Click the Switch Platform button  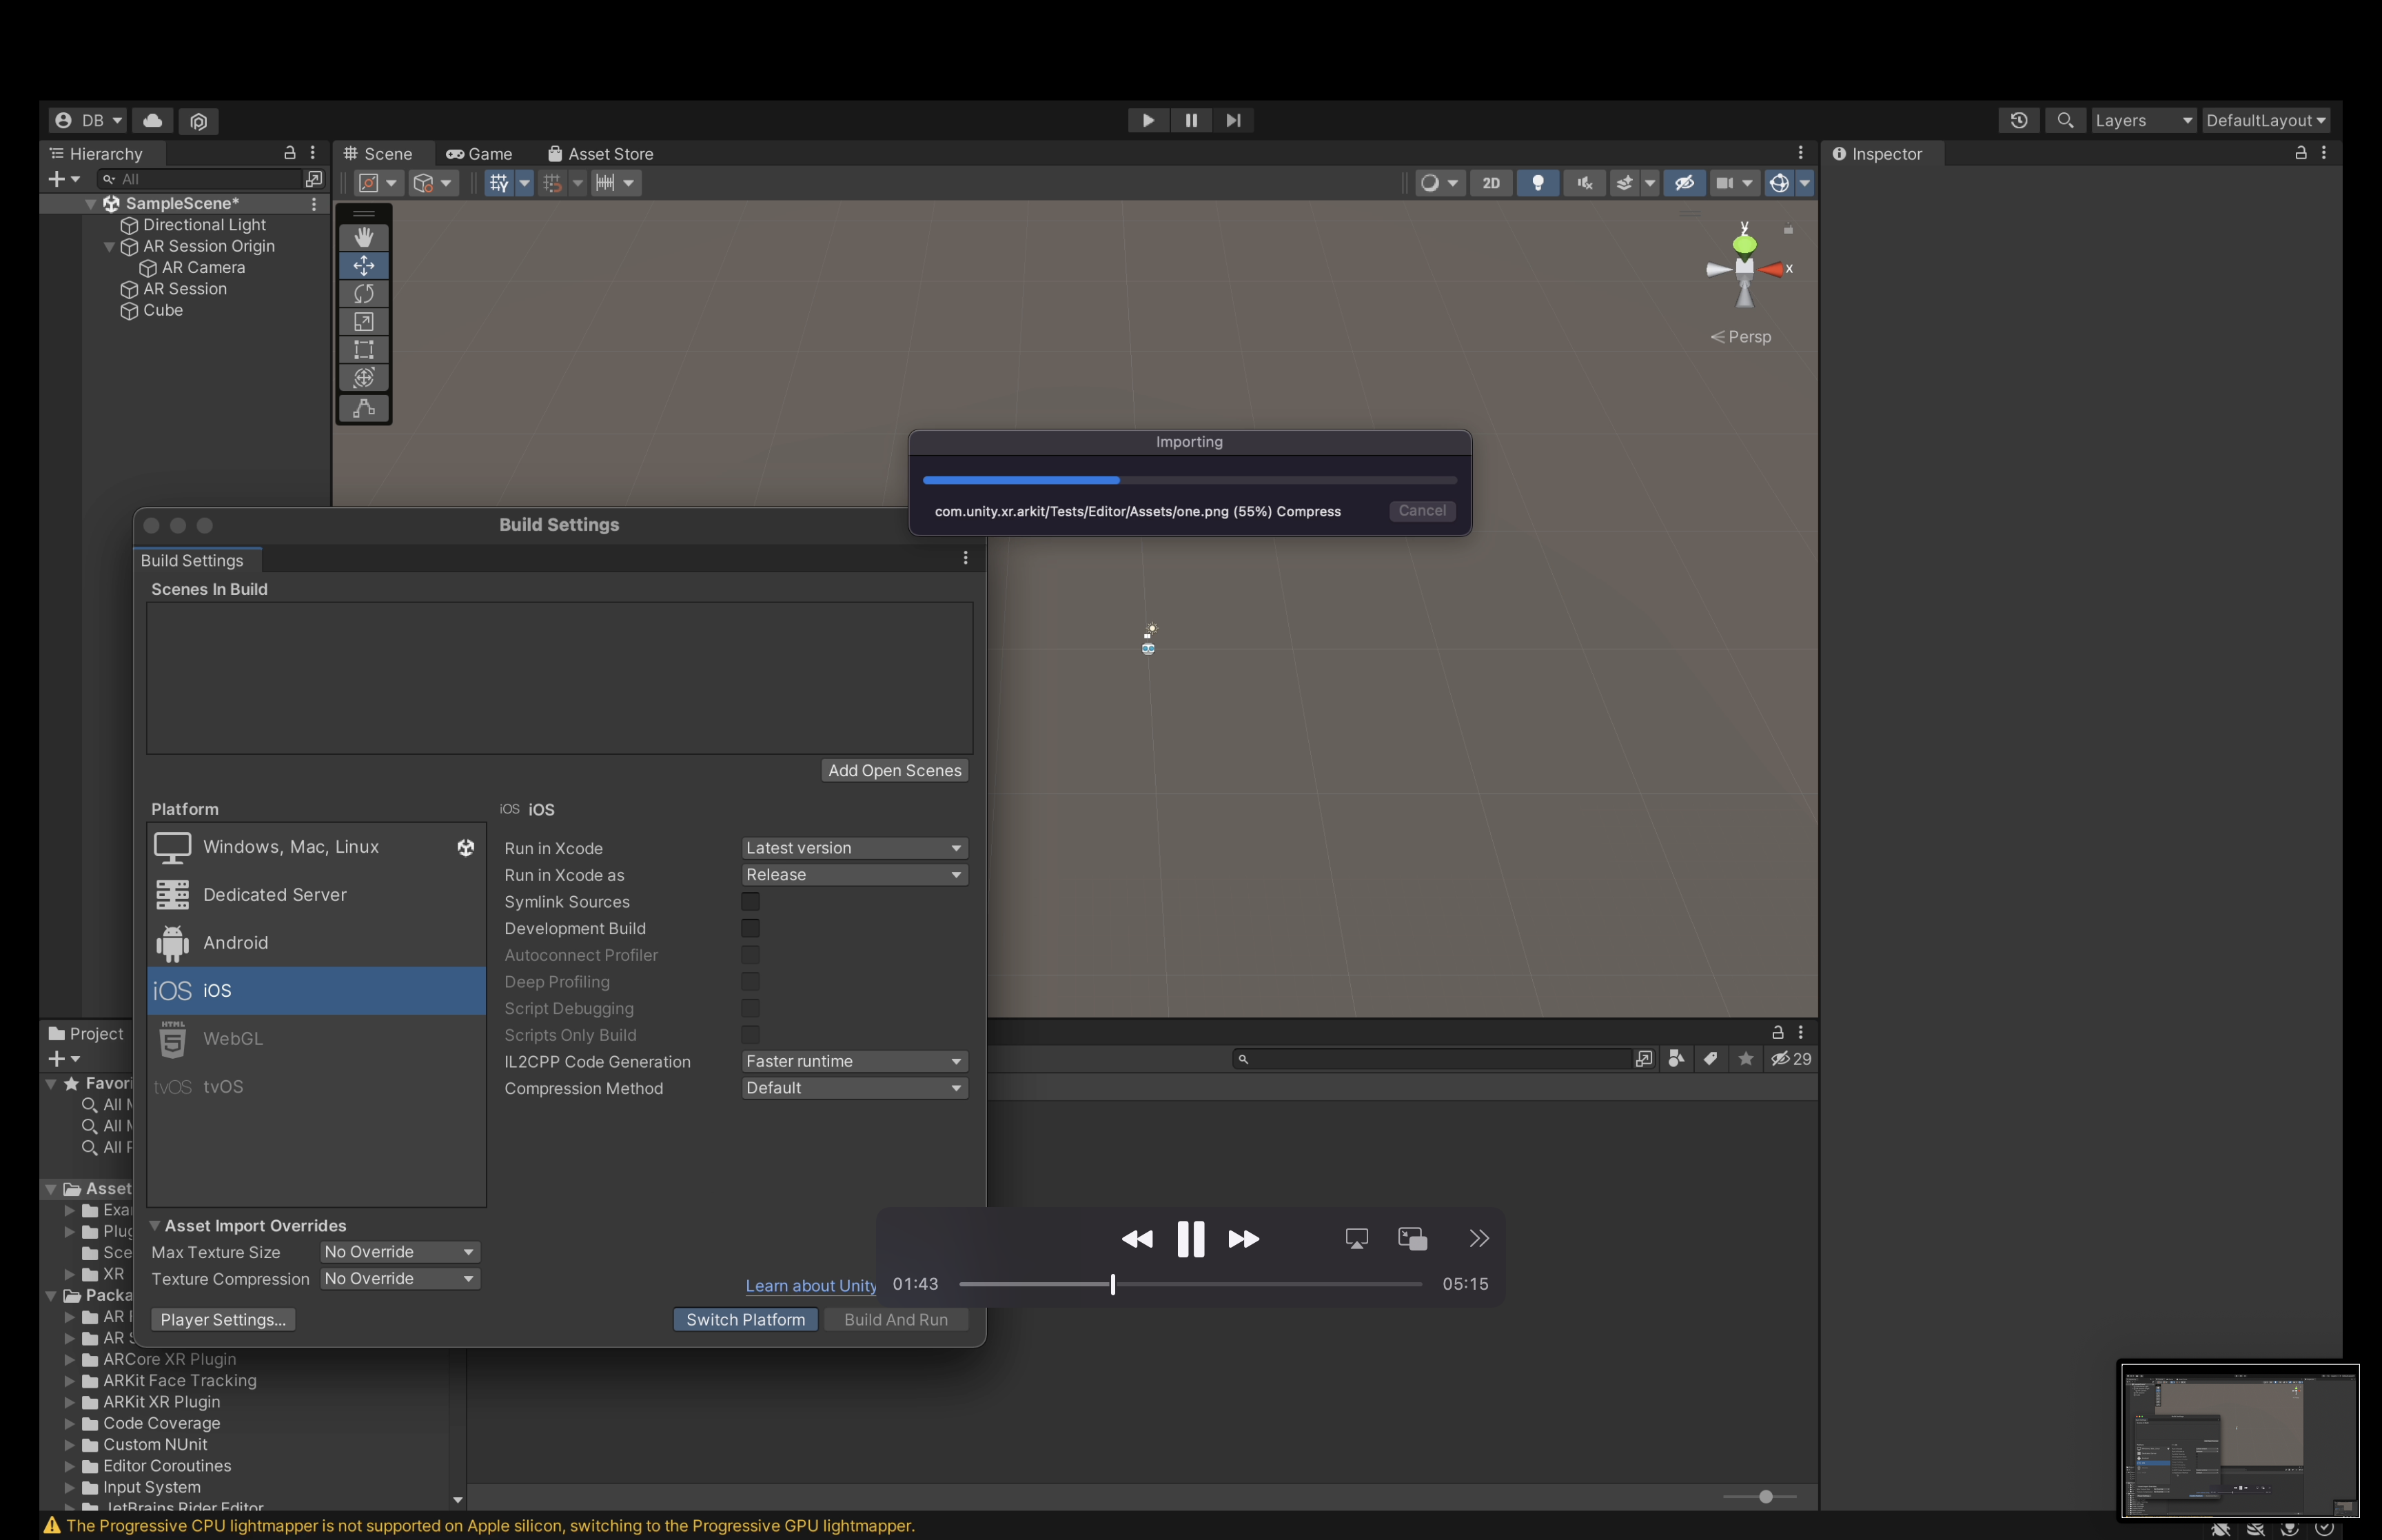744,1319
